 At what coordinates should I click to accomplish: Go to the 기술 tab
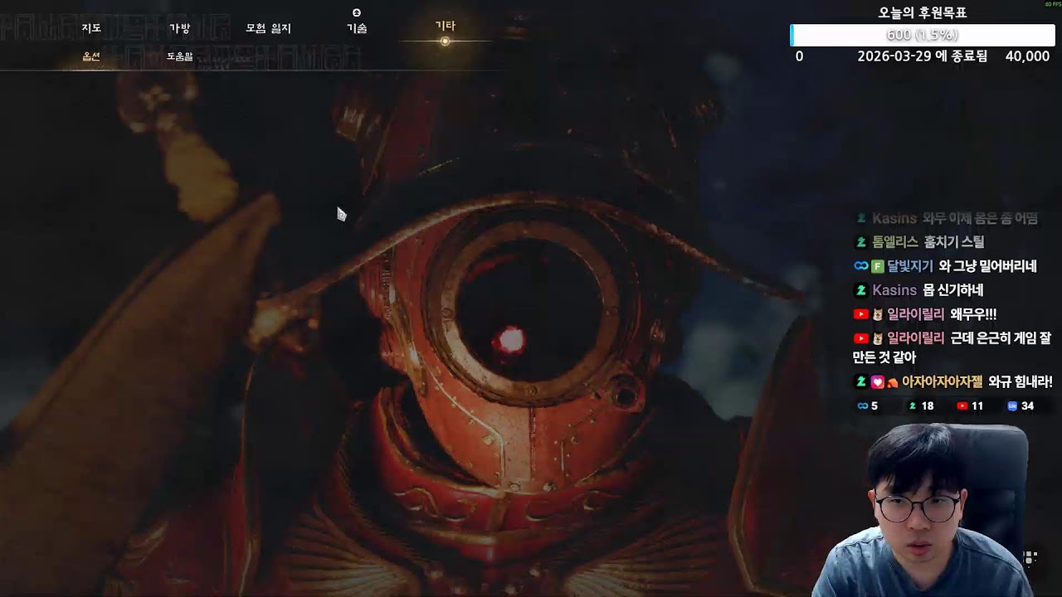[x=357, y=28]
